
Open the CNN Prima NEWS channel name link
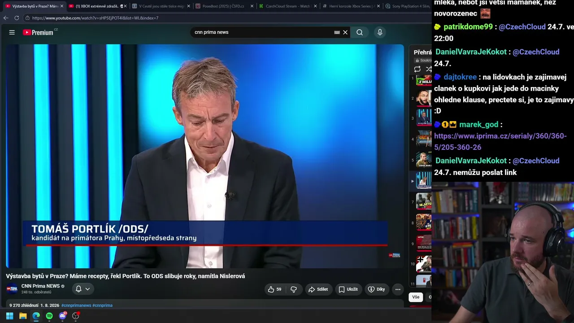pos(40,286)
